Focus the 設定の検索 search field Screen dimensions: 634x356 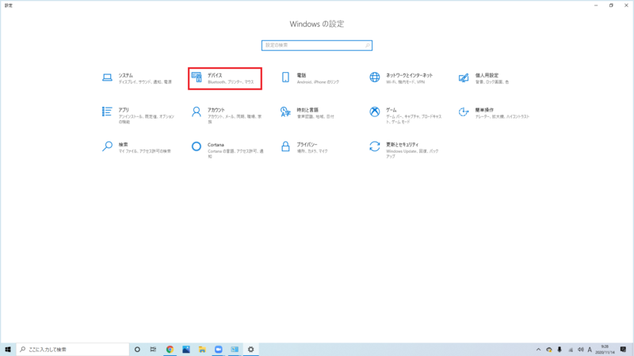click(x=316, y=45)
